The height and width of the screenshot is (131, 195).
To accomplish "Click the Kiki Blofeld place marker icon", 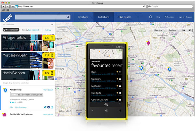I will pyautogui.click(x=5, y=90).
